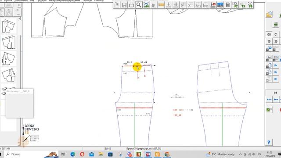This screenshot has width=281, height=158.
Task: Toggle the second thumbs-up layer option
Action: point(269,72)
